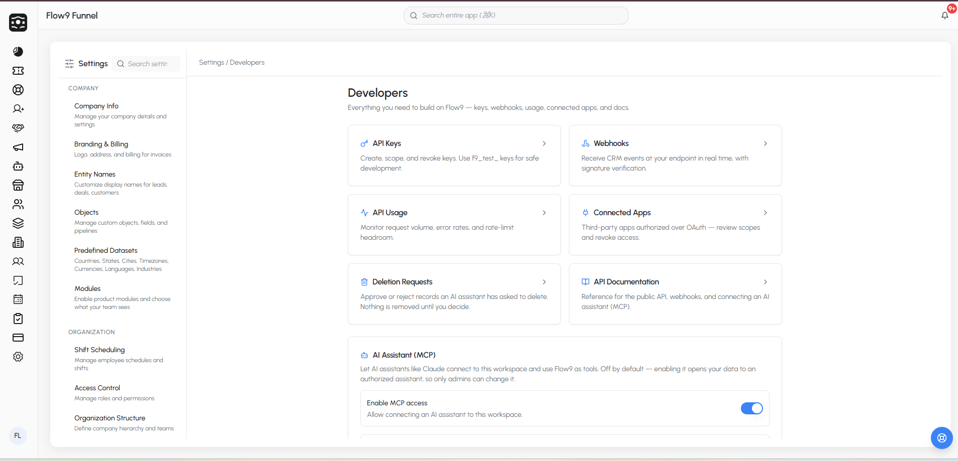The width and height of the screenshot is (958, 461).
Task: Open the lifebuoy support icon in sidebar
Action: 18,90
